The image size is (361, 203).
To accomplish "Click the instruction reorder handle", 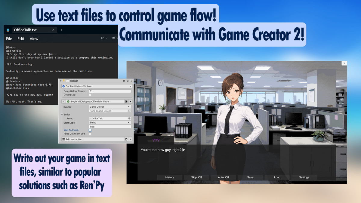I will point(63,102).
